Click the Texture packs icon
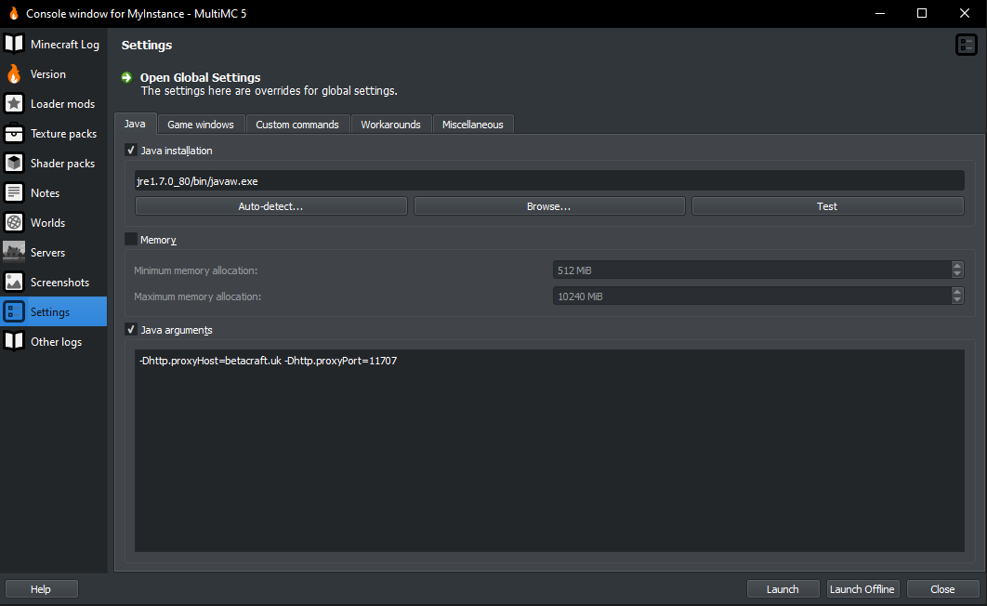 14,134
